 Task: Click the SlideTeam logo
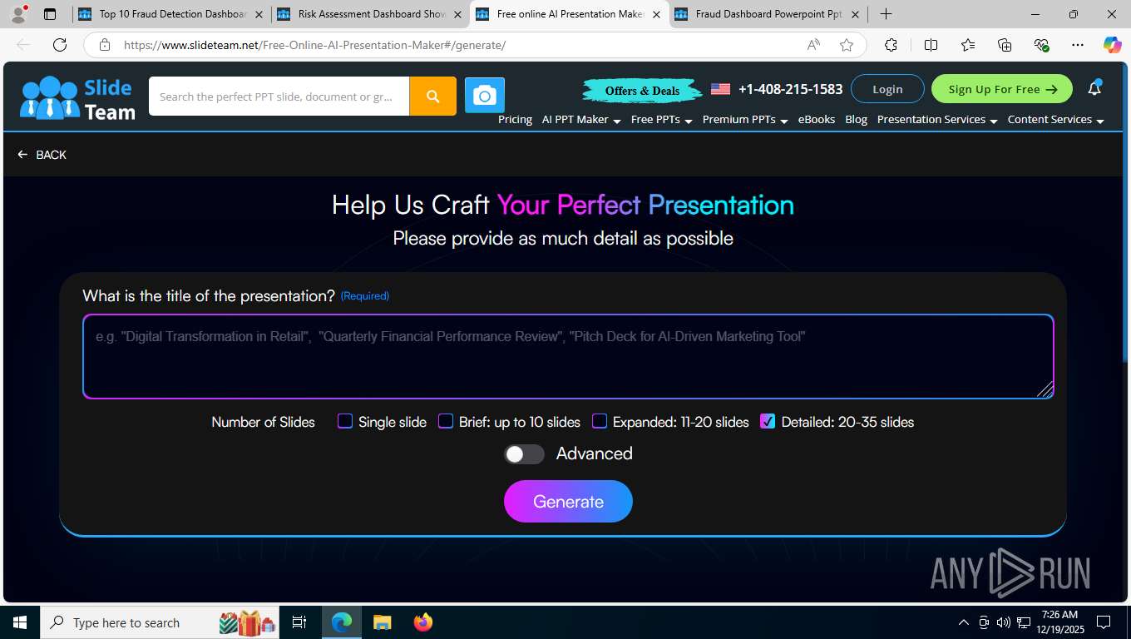[77, 97]
